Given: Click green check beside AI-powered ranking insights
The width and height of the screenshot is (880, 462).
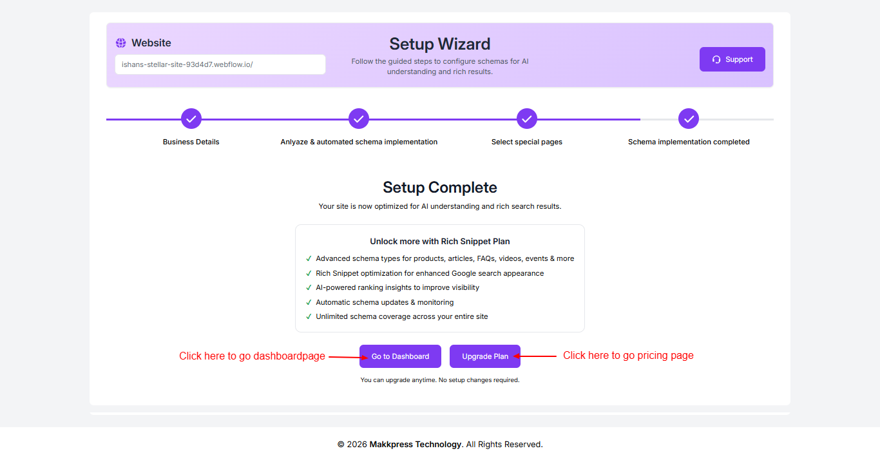Looking at the screenshot, I should 309,287.
